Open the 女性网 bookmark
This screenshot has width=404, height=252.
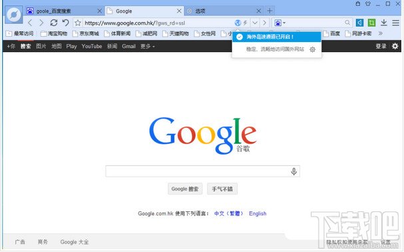click(205, 33)
